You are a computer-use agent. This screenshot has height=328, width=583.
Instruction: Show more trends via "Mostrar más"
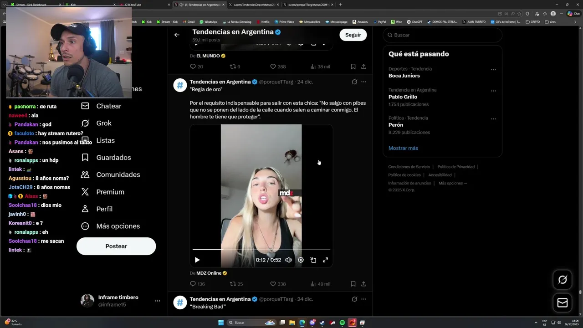point(403,148)
